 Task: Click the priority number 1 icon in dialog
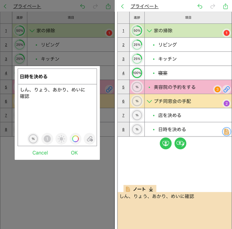tap(47, 139)
